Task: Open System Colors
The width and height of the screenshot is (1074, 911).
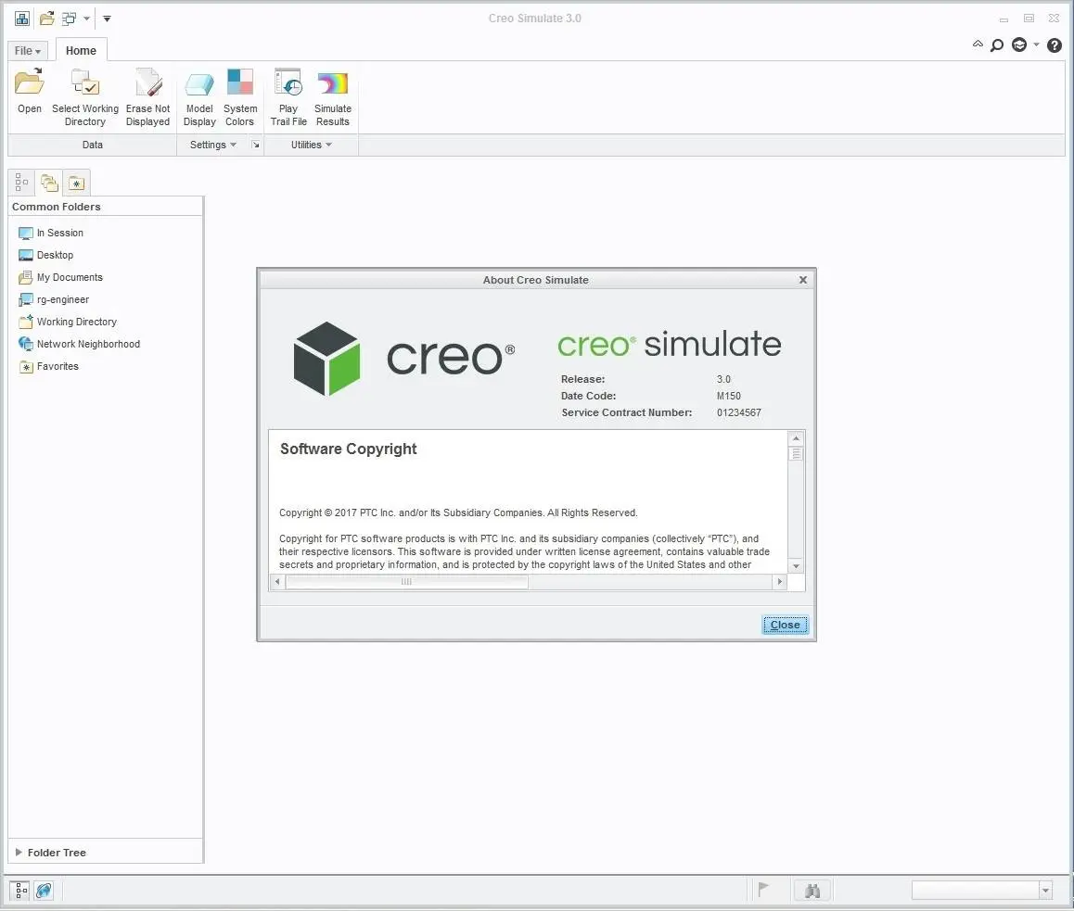Action: 239,96
